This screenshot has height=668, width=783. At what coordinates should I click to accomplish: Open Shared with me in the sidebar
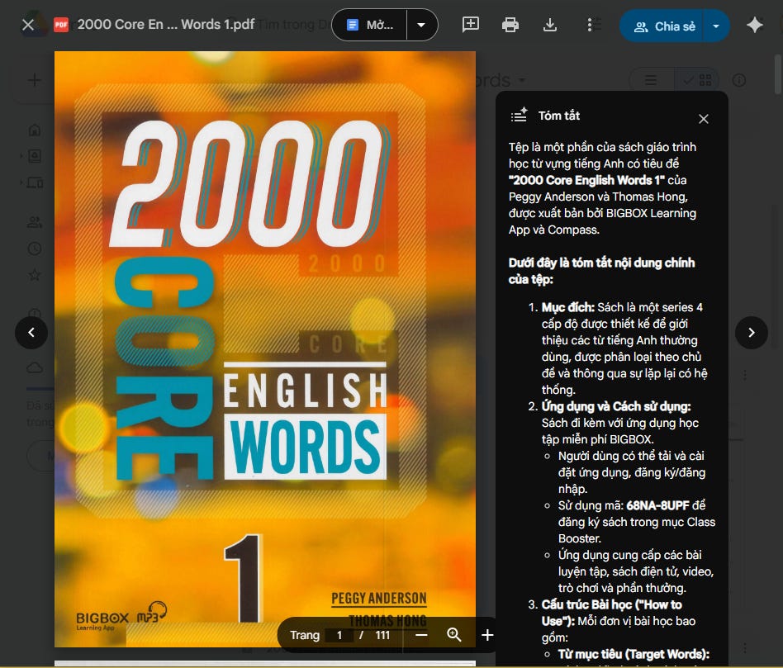(x=35, y=221)
